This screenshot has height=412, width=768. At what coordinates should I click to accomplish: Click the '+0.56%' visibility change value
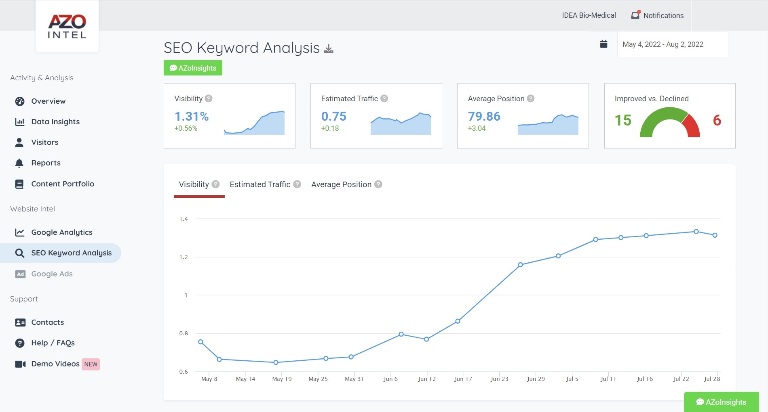pos(186,128)
